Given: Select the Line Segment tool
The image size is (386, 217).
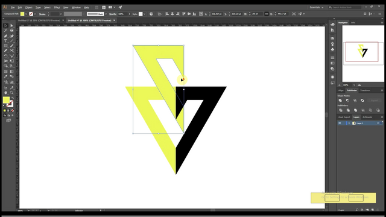Looking at the screenshot, I should [11, 41].
